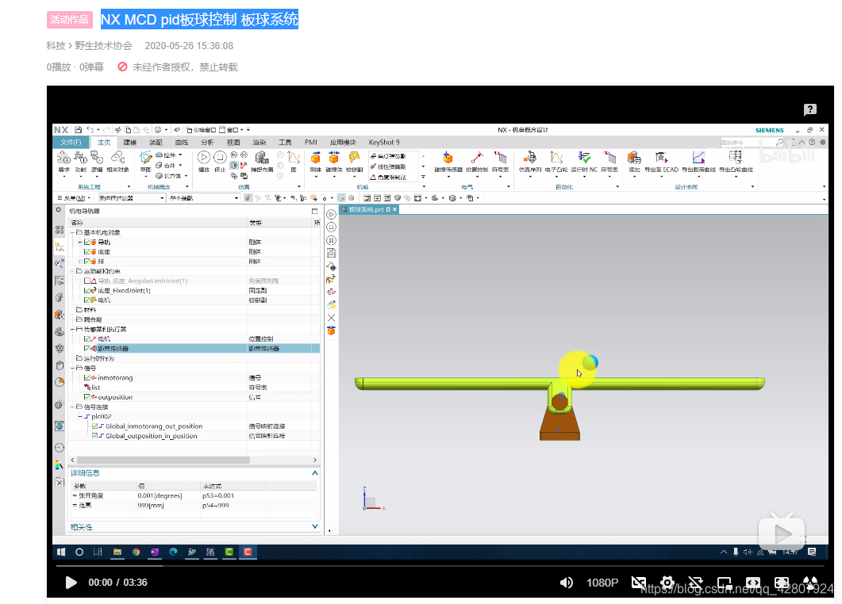The height and width of the screenshot is (604, 842).
Task: Click the 野生技术协会 category link
Action: (x=104, y=46)
